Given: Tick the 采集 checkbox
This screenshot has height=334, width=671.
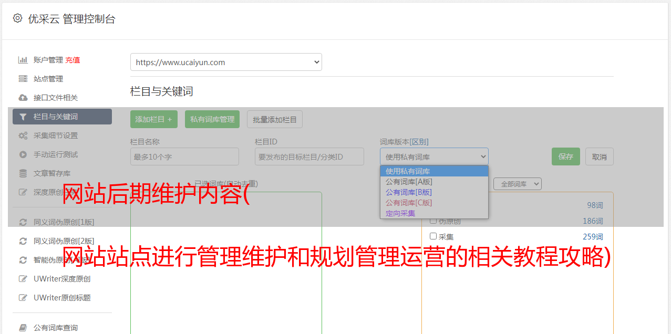Looking at the screenshot, I should coord(433,236).
